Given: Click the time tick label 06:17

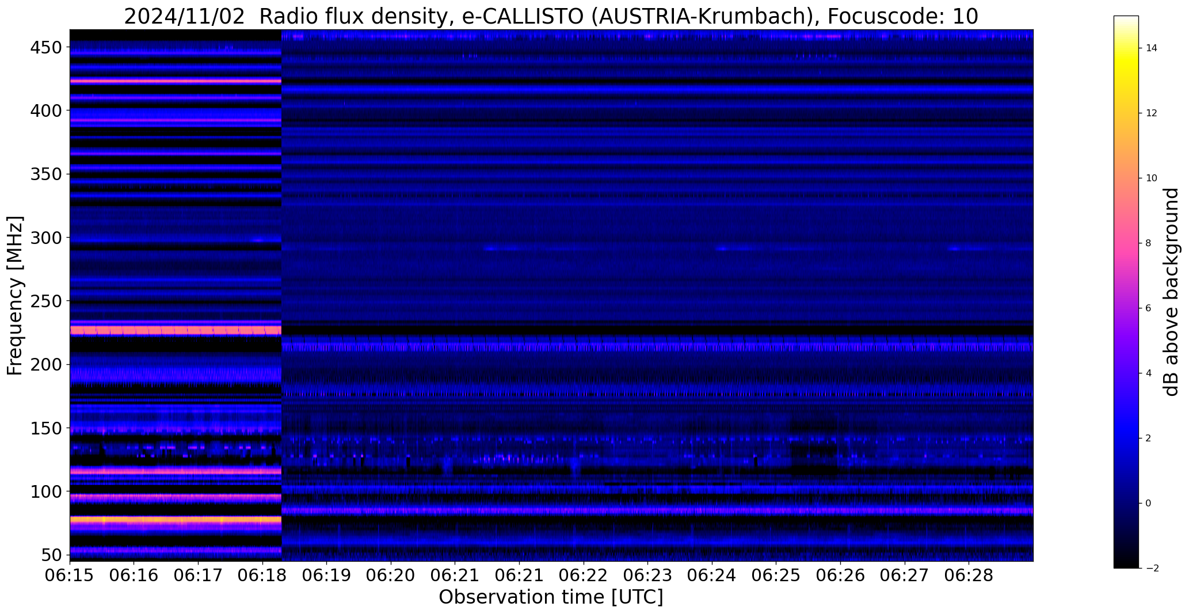Looking at the screenshot, I should (199, 575).
